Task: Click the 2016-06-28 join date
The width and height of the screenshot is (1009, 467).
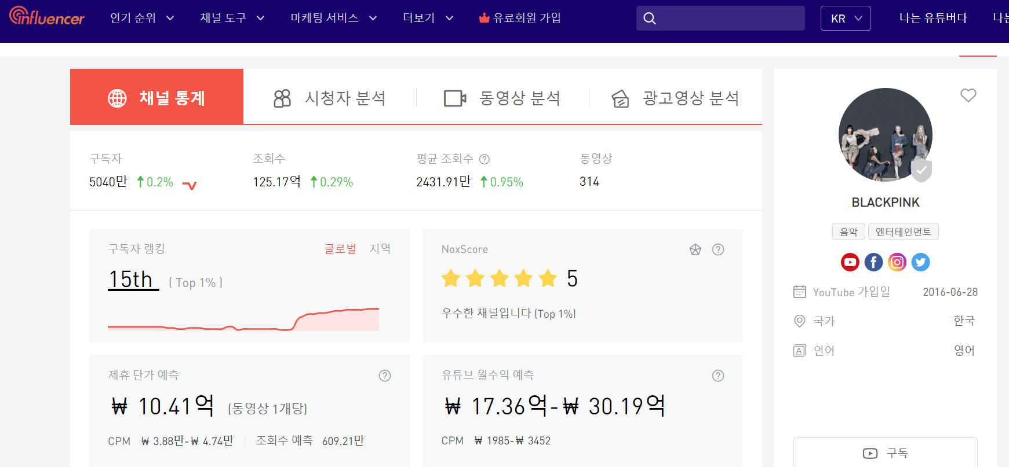Action: click(x=950, y=292)
